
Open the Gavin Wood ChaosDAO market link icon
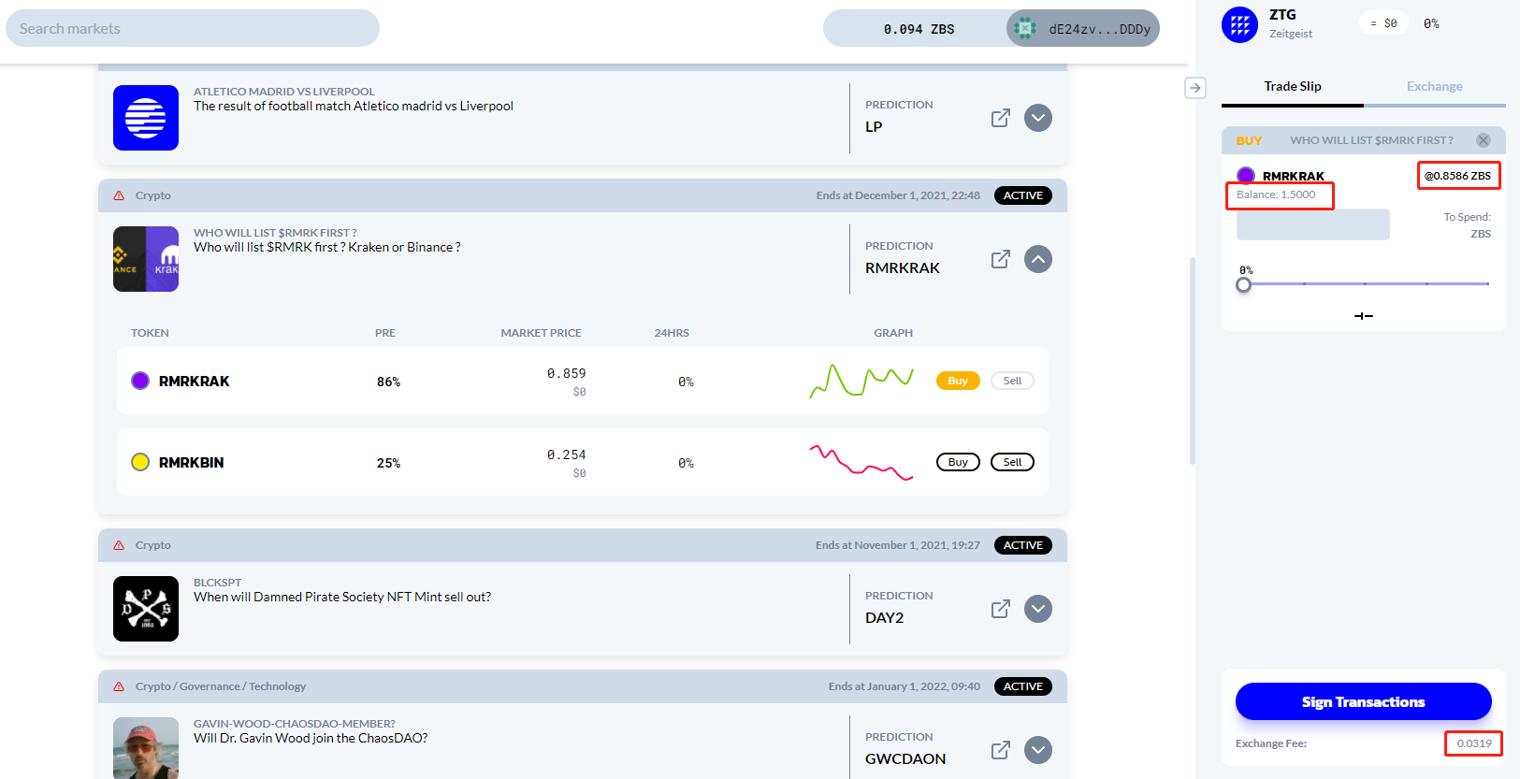[x=1000, y=750]
